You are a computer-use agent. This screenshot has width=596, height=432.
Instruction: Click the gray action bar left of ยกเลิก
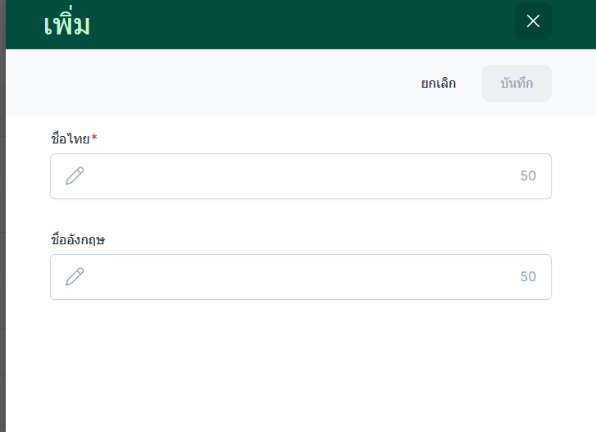pos(205,83)
